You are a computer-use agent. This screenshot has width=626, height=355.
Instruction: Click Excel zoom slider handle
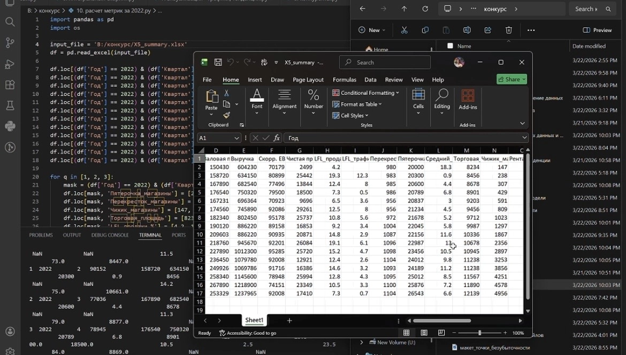[479, 333]
